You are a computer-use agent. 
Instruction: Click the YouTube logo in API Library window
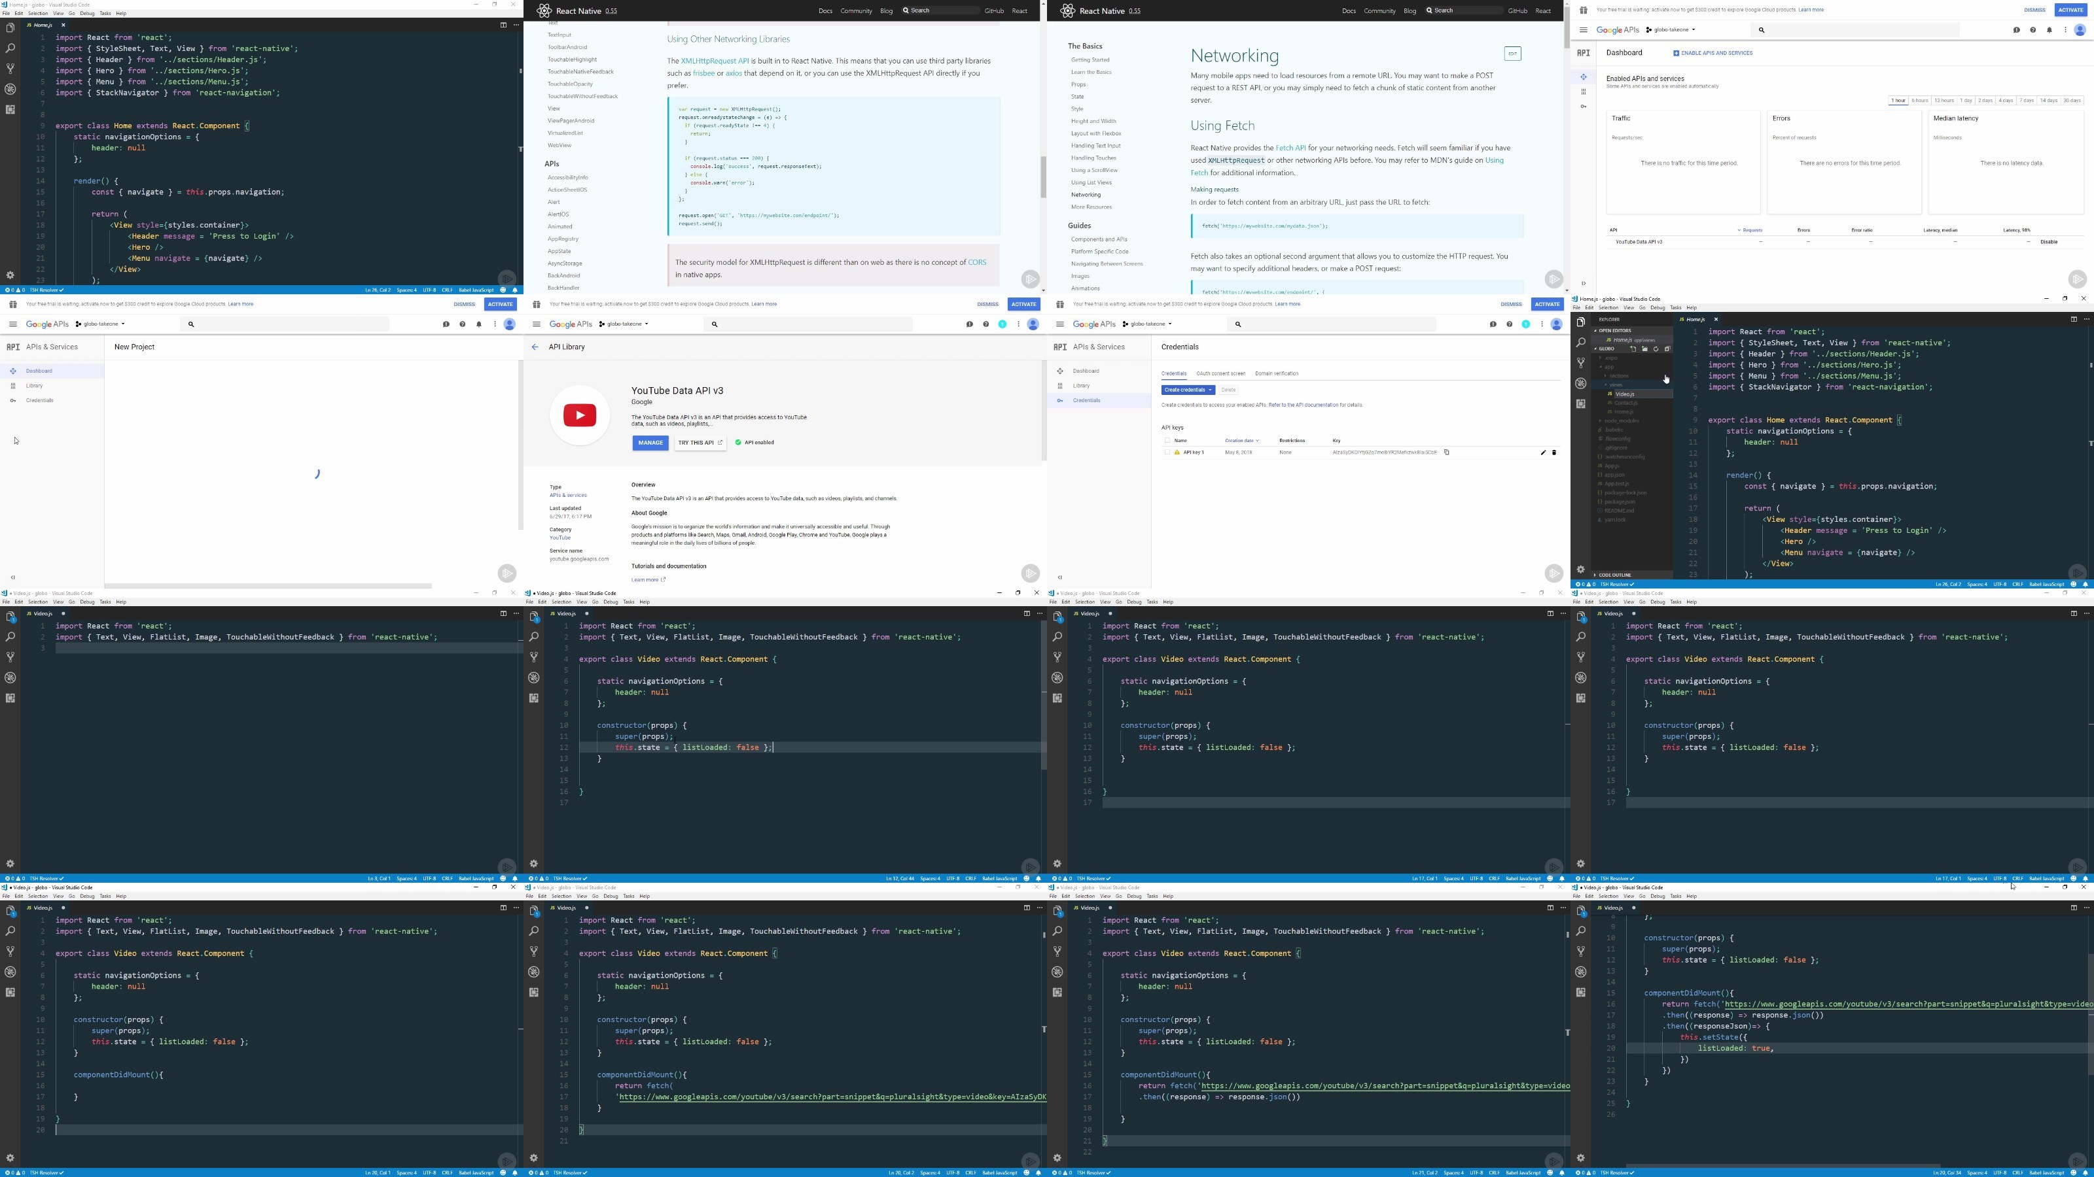tap(580, 415)
